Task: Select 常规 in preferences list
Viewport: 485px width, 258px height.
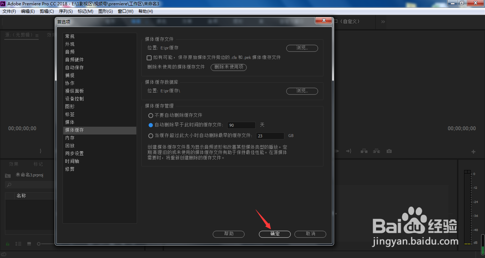Action: point(100,37)
